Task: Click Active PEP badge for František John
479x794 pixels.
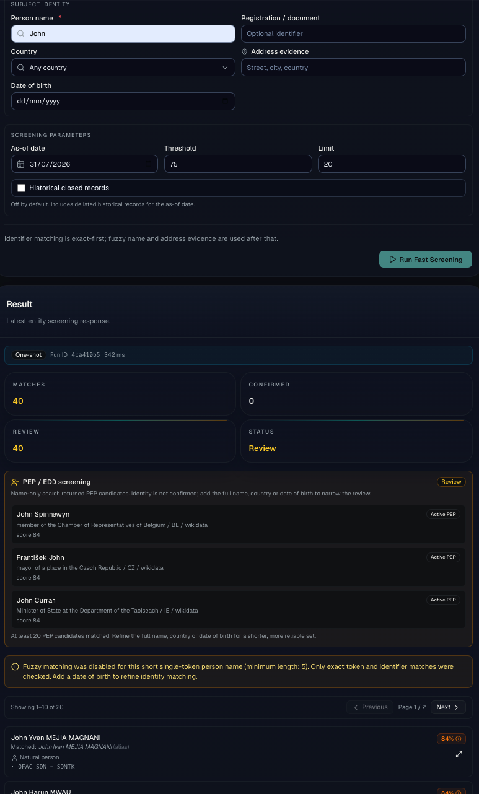Action: (443, 557)
